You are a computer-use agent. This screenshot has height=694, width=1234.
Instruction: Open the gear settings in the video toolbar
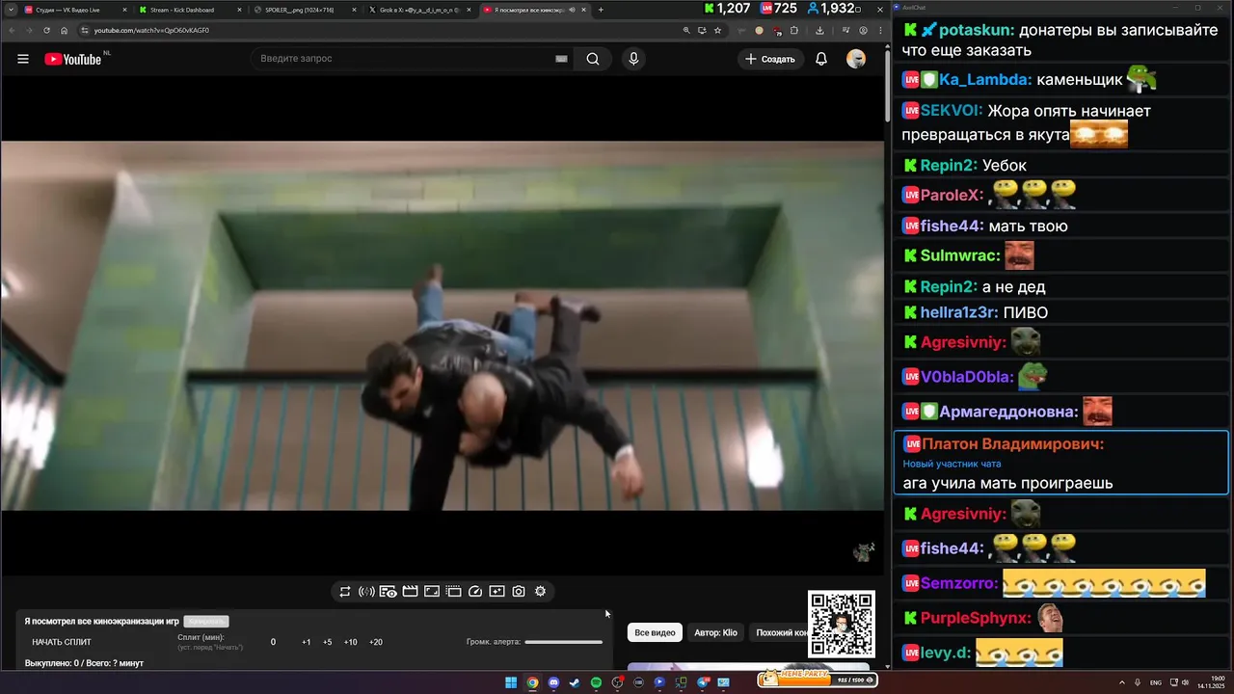coord(540,592)
